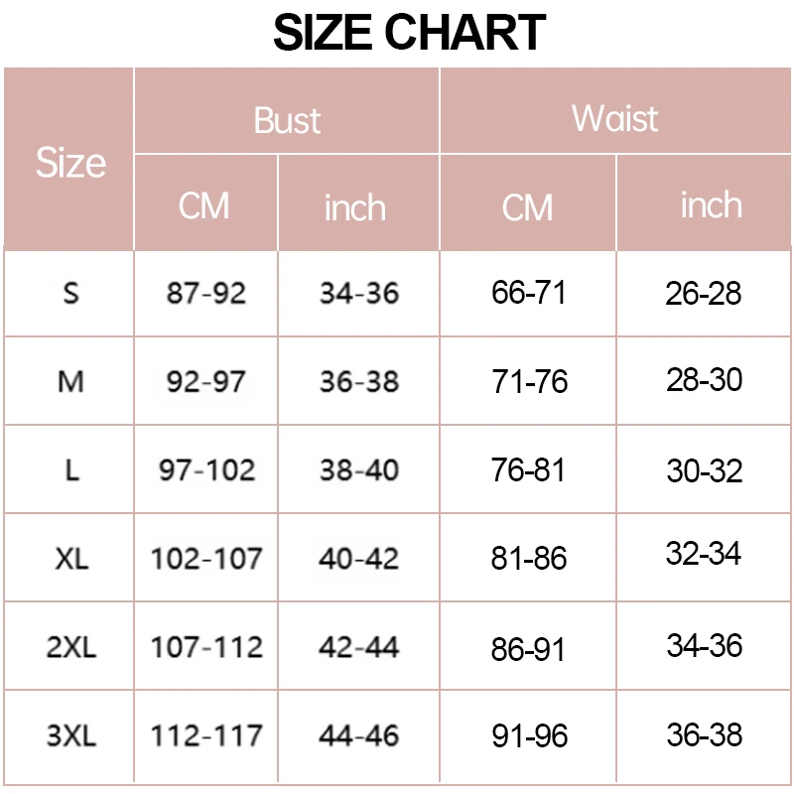Click the Bust header cell
Screen dimensions: 794x794
point(287,120)
